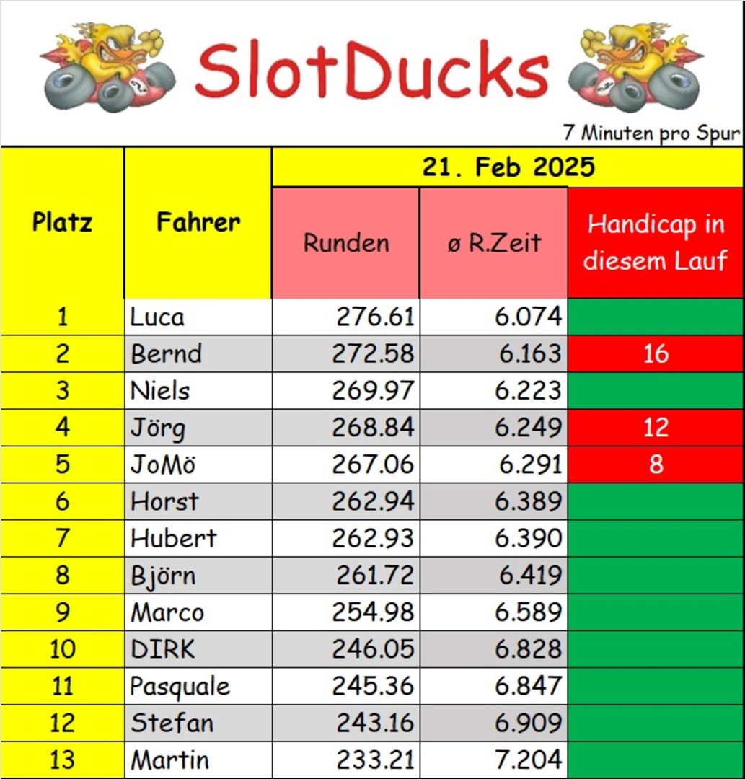Click the left duck racer logo
This screenshot has height=779, width=745.
pyautogui.click(x=108, y=67)
